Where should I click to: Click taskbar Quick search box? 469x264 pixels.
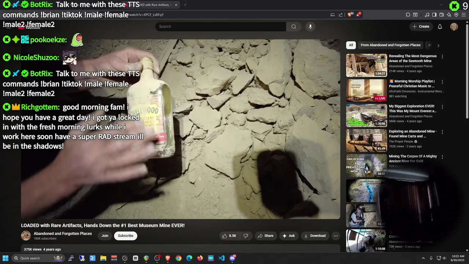38,258
